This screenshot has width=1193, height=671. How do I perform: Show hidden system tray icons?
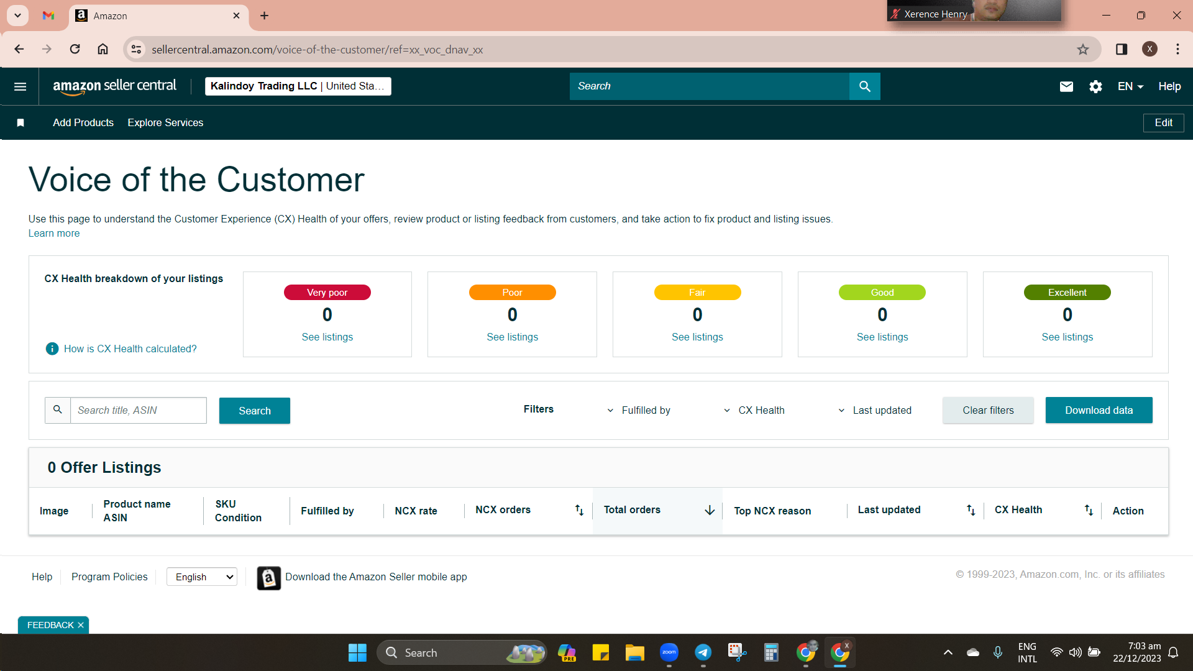[948, 652]
